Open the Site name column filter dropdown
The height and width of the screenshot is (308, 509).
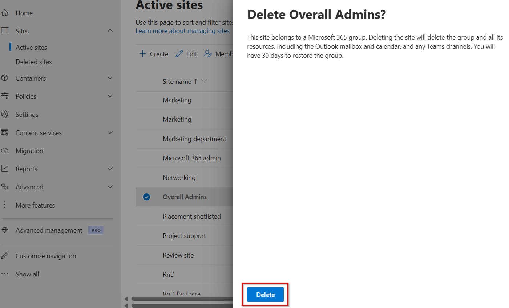coord(204,81)
